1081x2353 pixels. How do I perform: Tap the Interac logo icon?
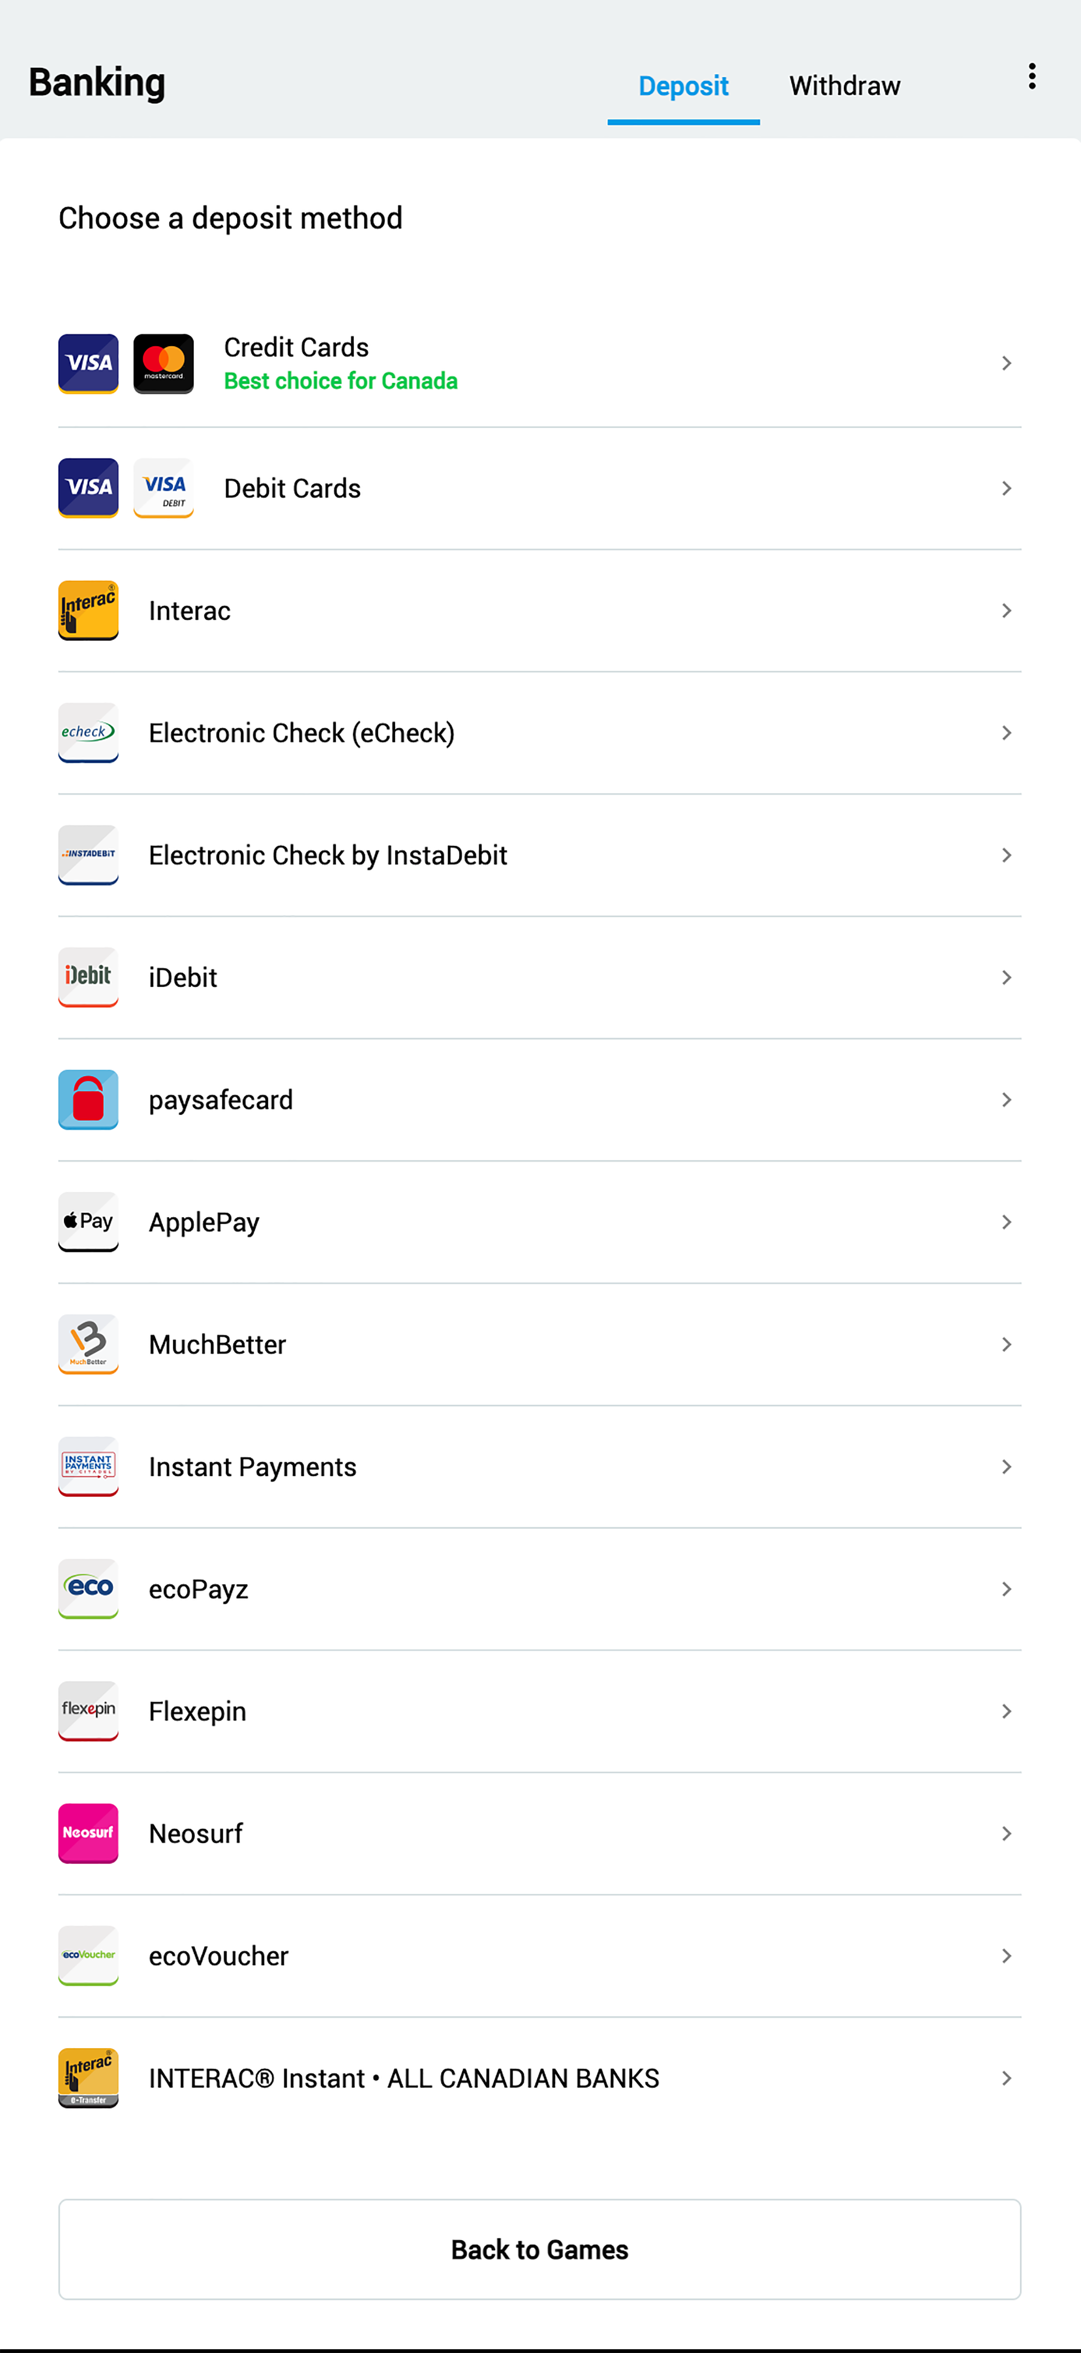[89, 610]
